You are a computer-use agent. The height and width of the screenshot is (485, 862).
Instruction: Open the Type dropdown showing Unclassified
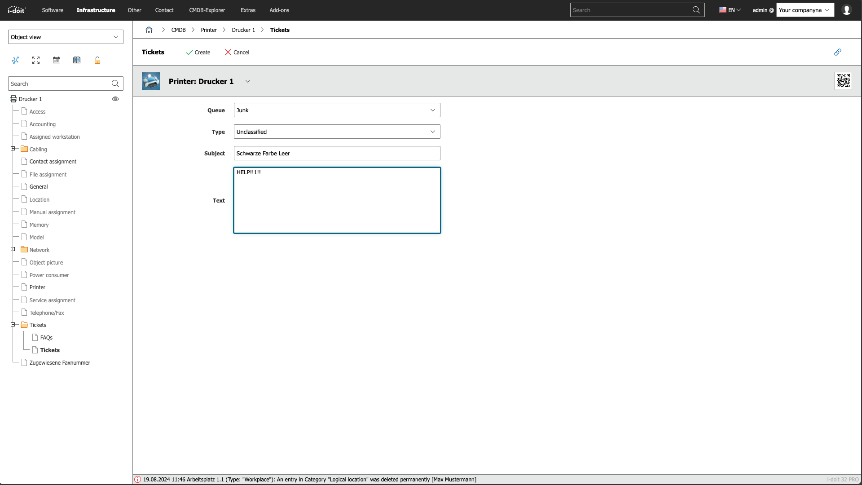[337, 132]
